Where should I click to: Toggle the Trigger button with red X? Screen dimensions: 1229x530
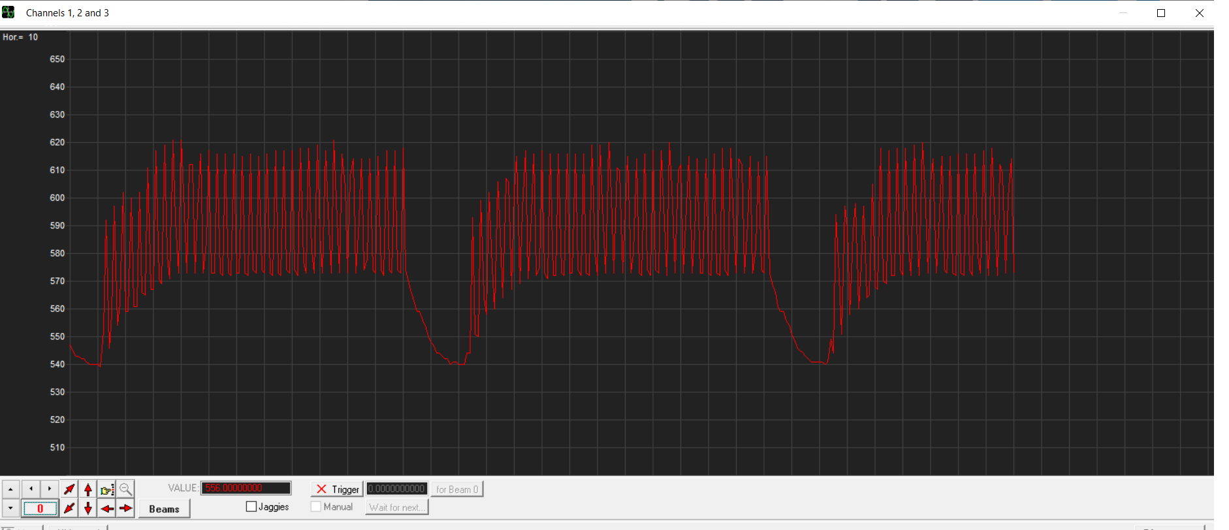point(337,489)
